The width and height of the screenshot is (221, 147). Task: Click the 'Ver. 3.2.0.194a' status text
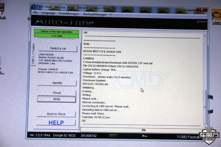pyautogui.click(x=40, y=135)
